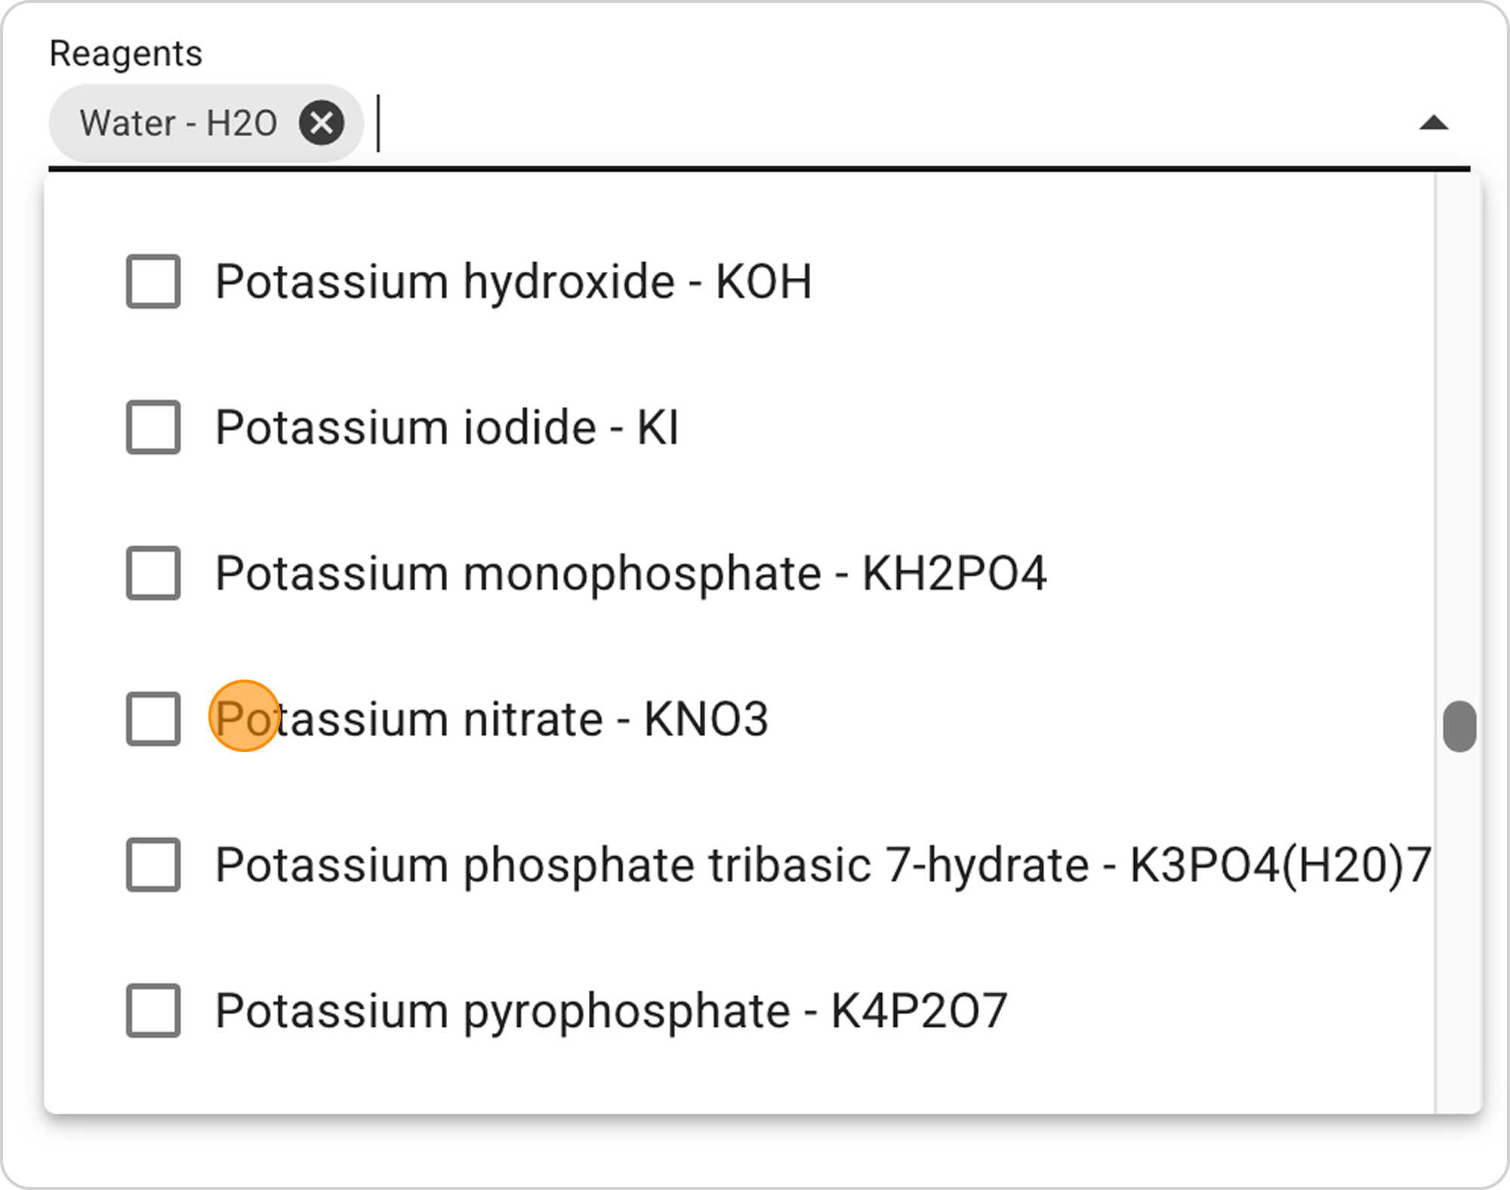Enable the Potassium monophosphate checkbox
1510x1190 pixels.
(153, 573)
